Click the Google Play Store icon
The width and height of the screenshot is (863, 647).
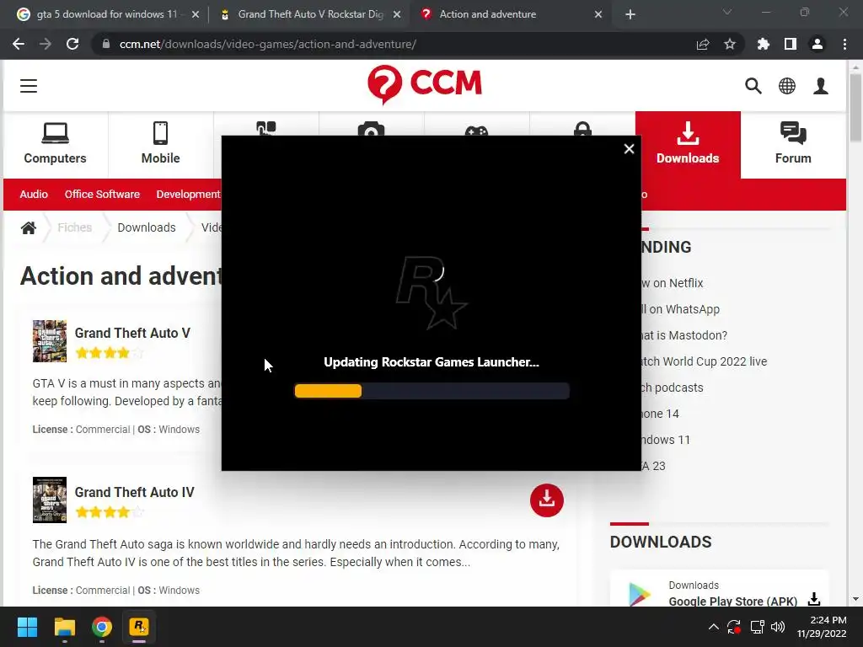(639, 594)
